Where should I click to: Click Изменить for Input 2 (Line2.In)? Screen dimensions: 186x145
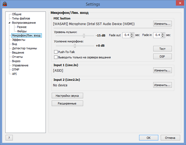pos(162,85)
